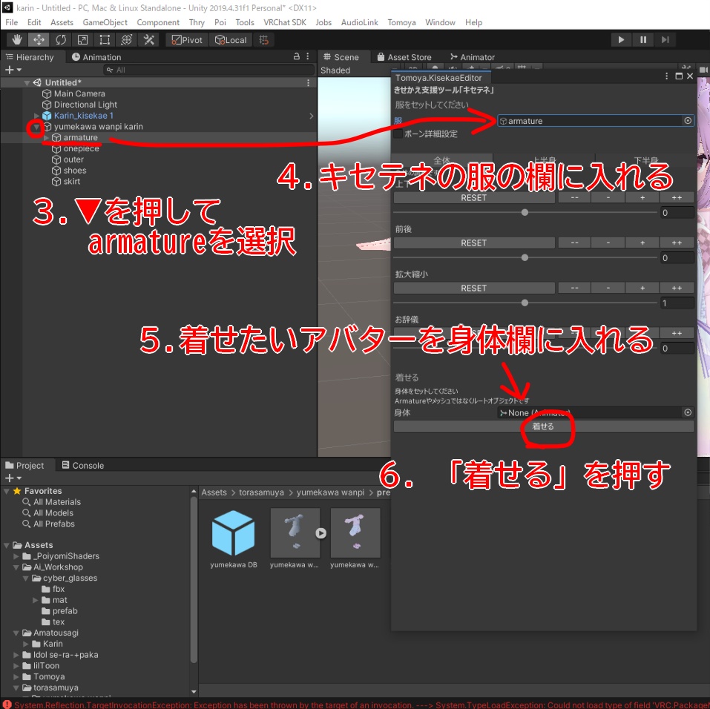Select the yumekawa DB prefab thumbnail

click(233, 532)
